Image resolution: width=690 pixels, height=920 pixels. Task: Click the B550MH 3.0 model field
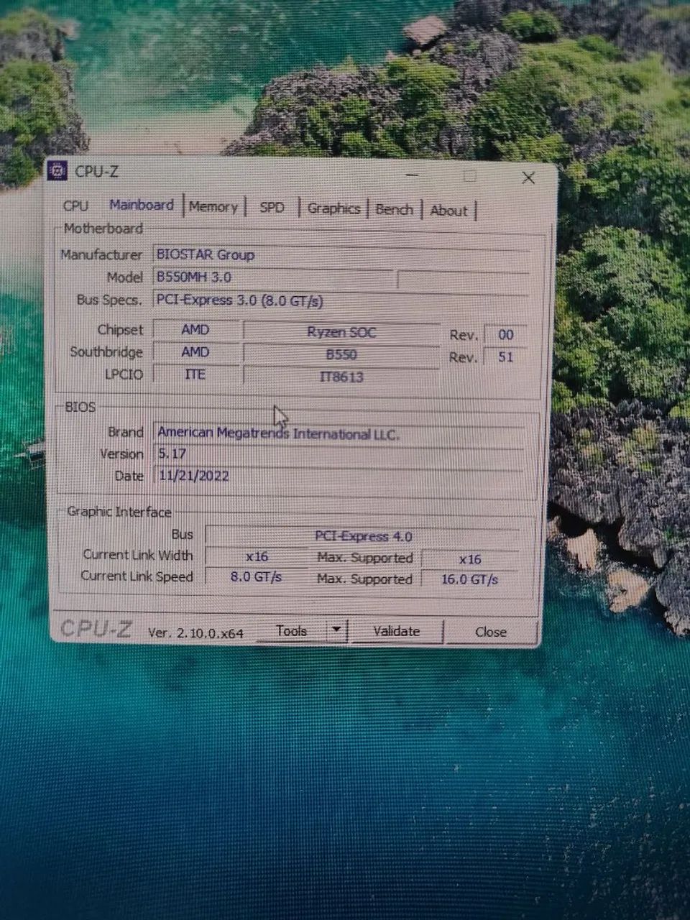(x=273, y=277)
